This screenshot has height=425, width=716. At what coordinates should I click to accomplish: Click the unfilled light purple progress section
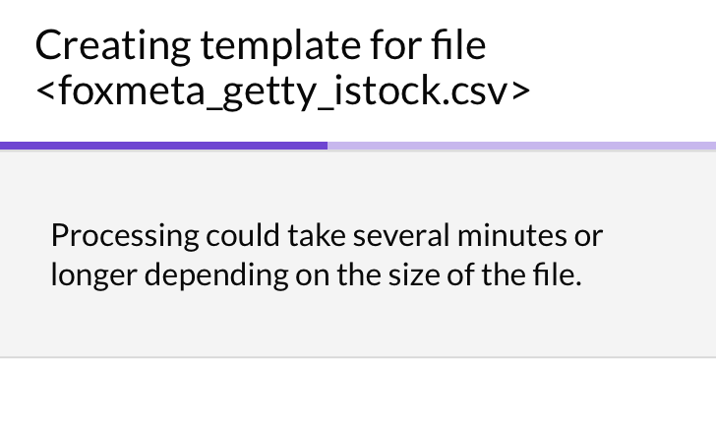[x=521, y=146]
